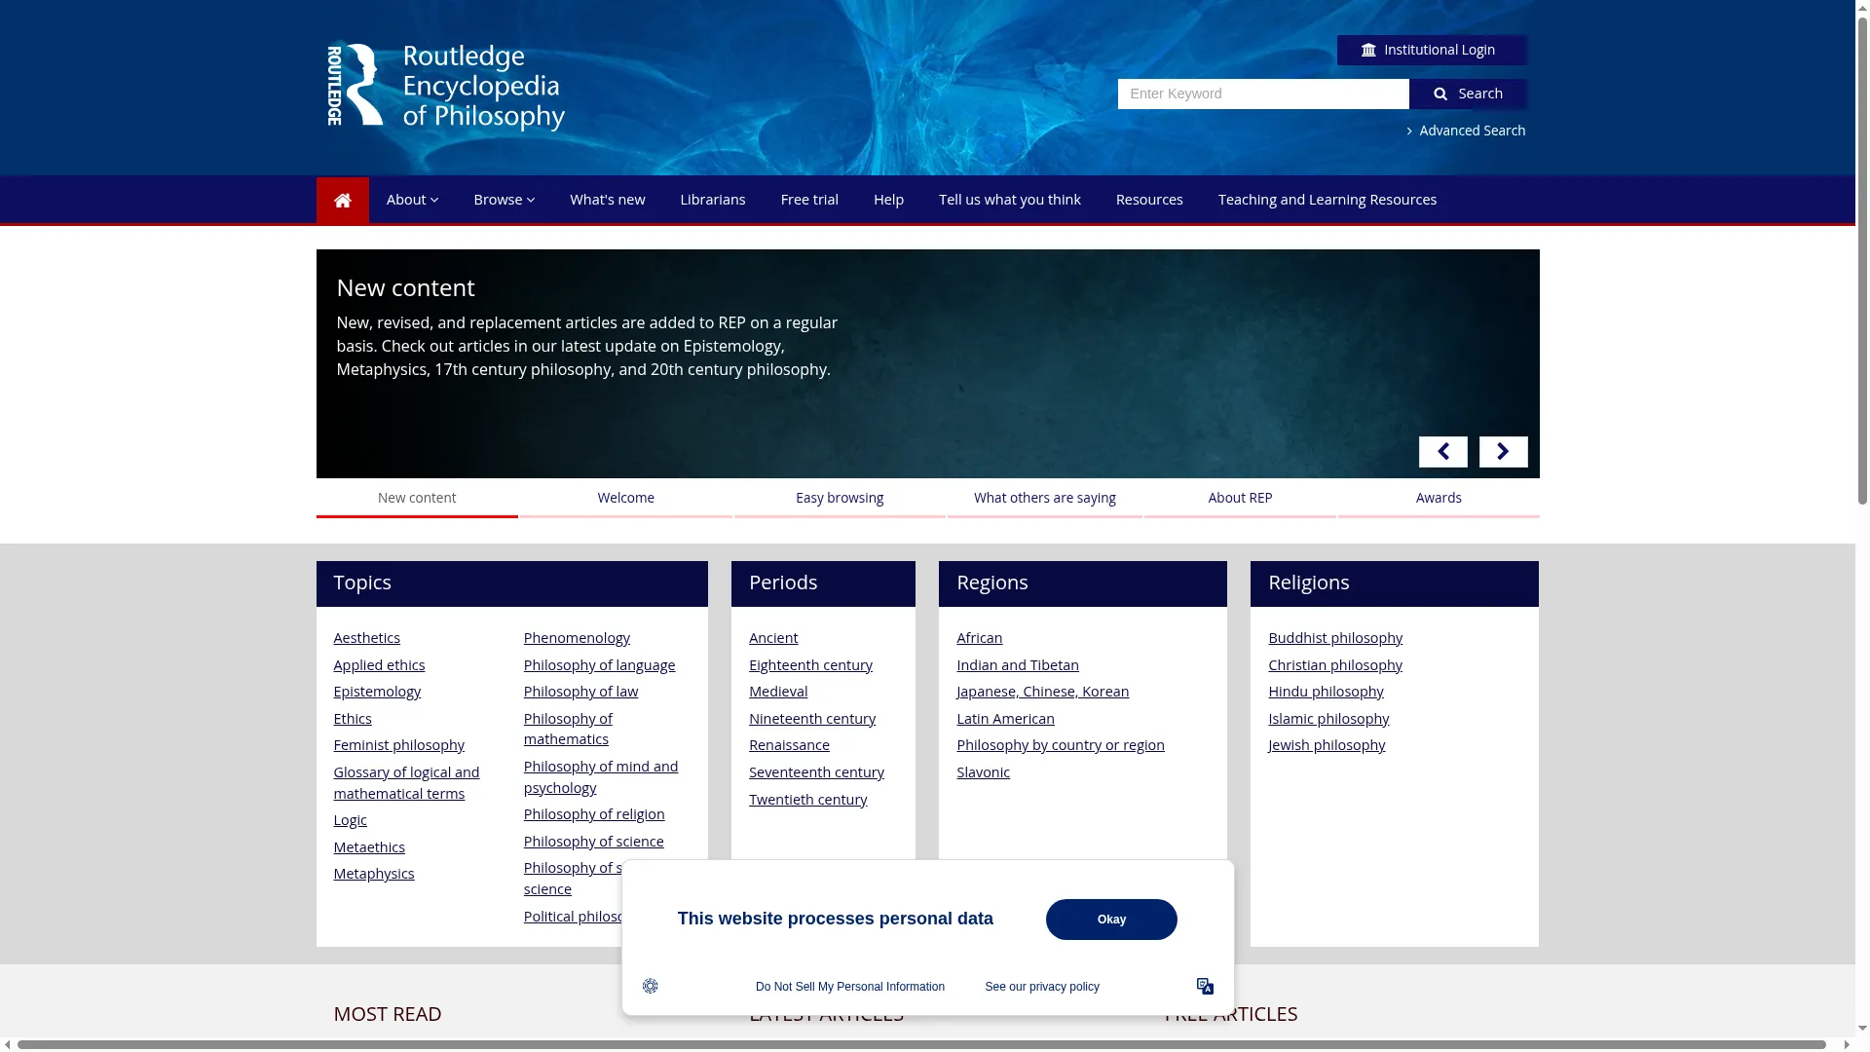Open Teaching and Learning Resources
This screenshot has width=1870, height=1052.
(1328, 200)
